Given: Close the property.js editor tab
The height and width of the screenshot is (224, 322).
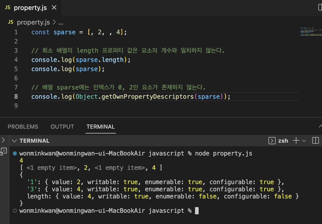Looking at the screenshot, I should (x=54, y=8).
